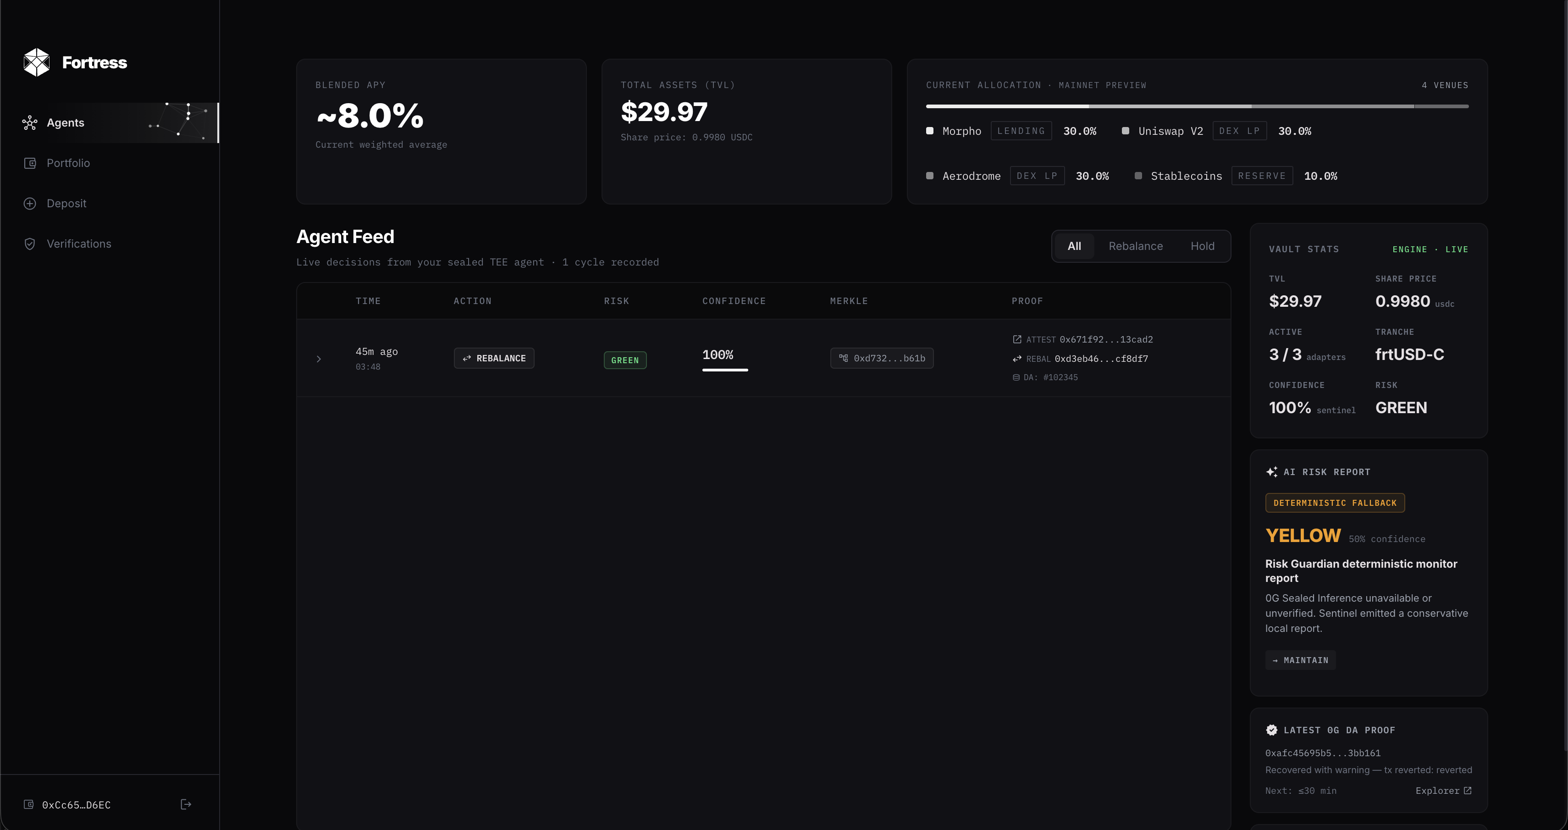
Task: Expand the 45m ago feed row
Action: pyautogui.click(x=318, y=359)
